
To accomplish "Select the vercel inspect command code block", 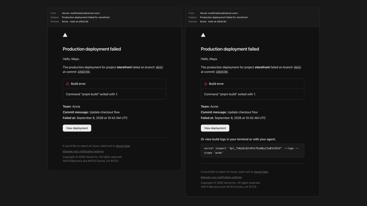I will [253, 150].
